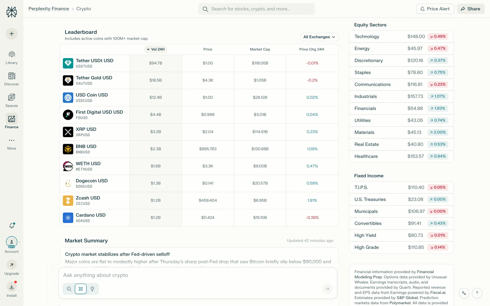490x306 pixels.
Task: Click the help question mark icon
Action: pyautogui.click(x=477, y=293)
